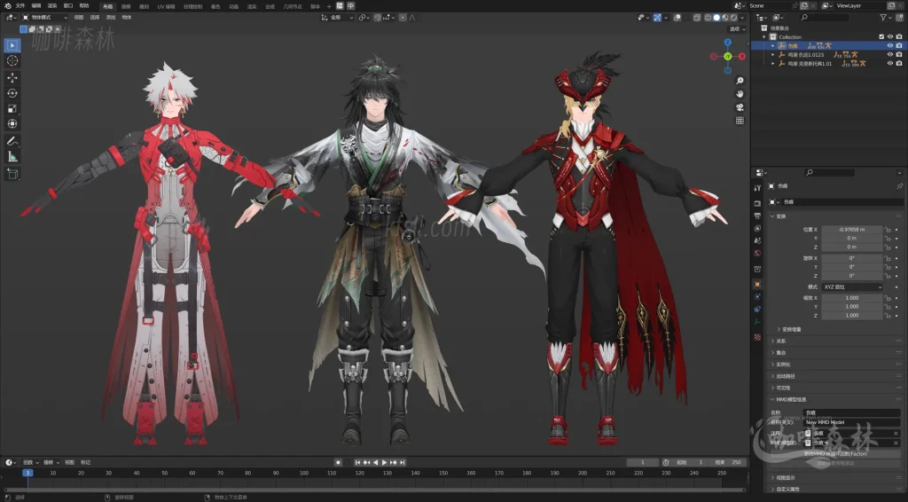This screenshot has width=908, height=502.
Task: Click the viewport zoom magnifier icon
Action: click(740, 81)
